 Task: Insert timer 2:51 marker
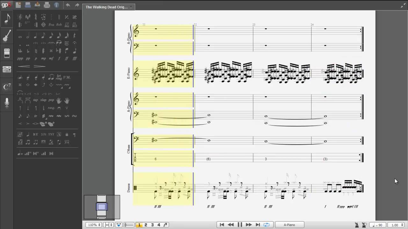pos(43,135)
